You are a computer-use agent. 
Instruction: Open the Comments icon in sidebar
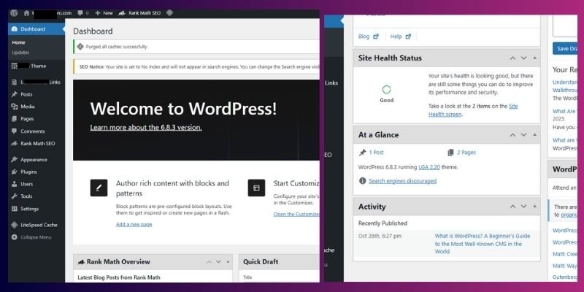(15, 131)
